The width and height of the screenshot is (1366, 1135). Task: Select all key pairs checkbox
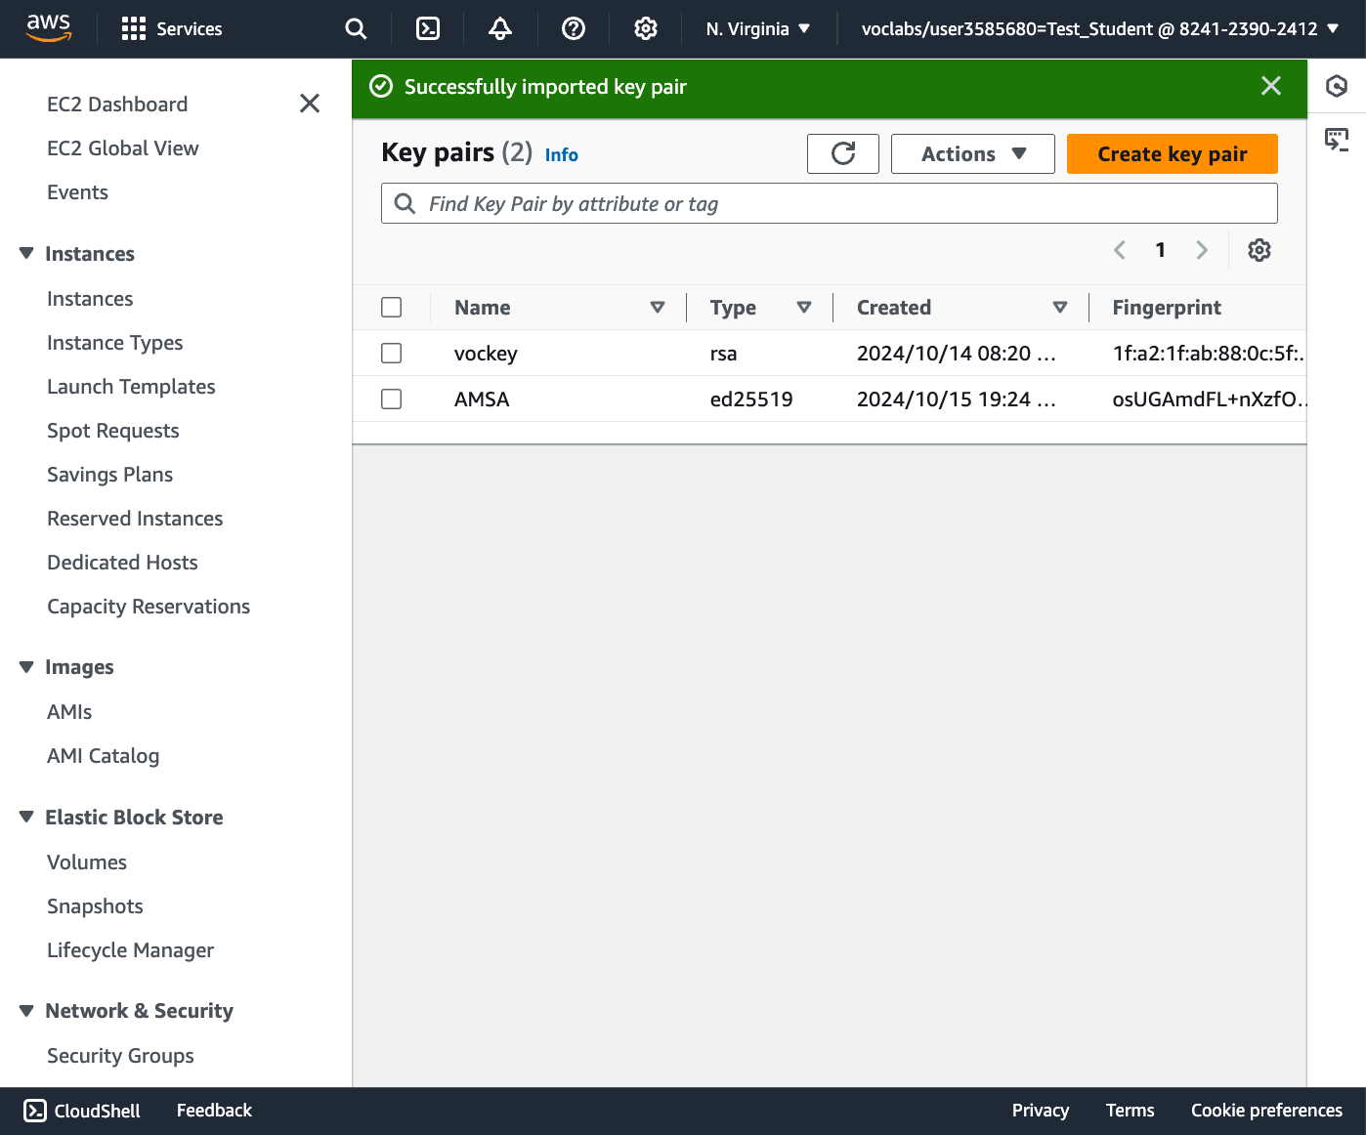point(392,308)
